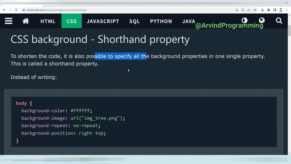Open the JAVASCRIPT tutorial tab

(x=103, y=21)
